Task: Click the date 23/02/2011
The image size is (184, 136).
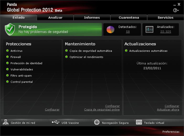Action: [x=152, y=68]
